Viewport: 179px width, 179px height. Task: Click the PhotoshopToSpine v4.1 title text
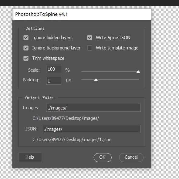(42, 14)
